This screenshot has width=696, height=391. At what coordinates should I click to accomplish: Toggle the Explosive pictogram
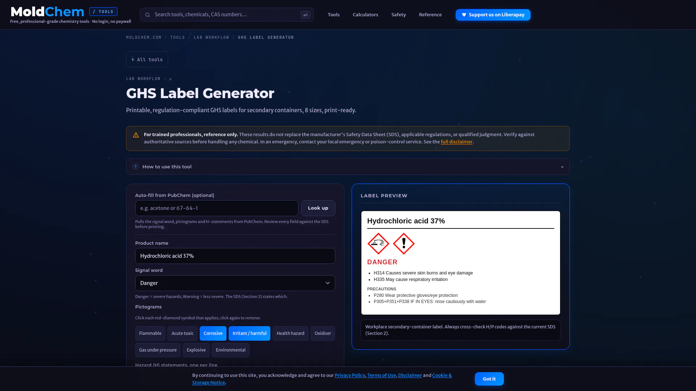click(x=196, y=350)
